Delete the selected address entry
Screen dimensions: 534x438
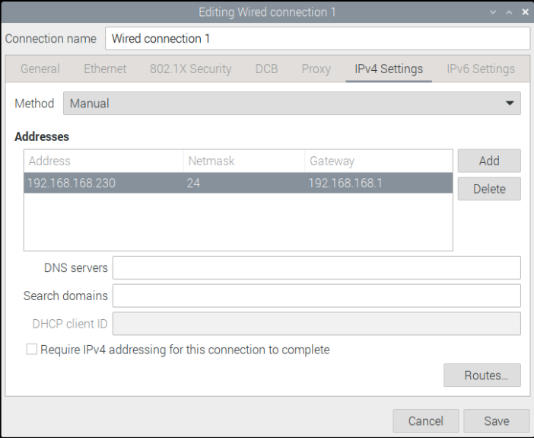(x=489, y=189)
